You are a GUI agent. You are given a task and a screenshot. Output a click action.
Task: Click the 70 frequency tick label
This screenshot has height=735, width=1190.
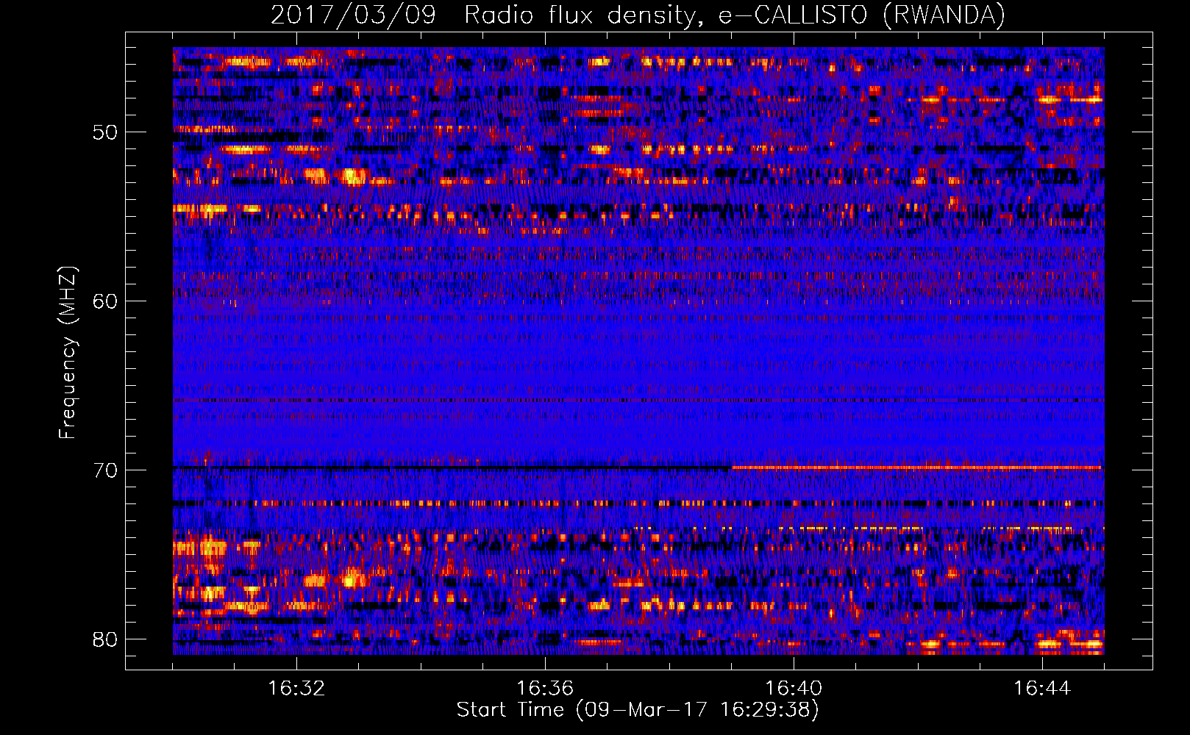pyautogui.click(x=105, y=470)
